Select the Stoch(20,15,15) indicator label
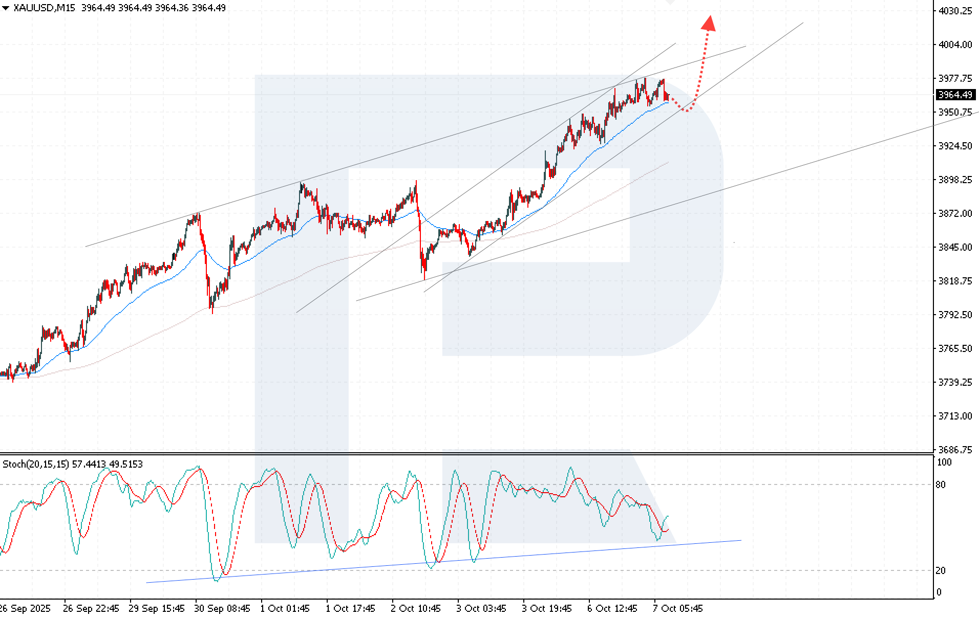 point(36,464)
